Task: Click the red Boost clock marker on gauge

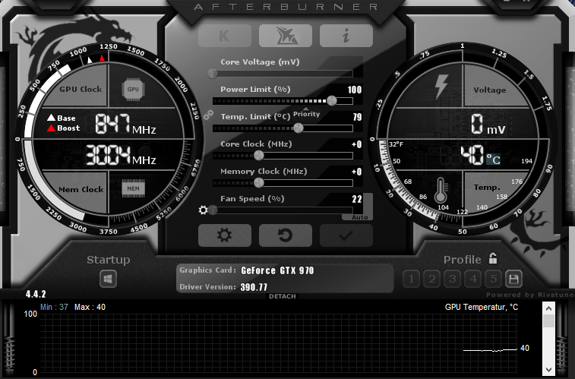Action: coord(102,58)
